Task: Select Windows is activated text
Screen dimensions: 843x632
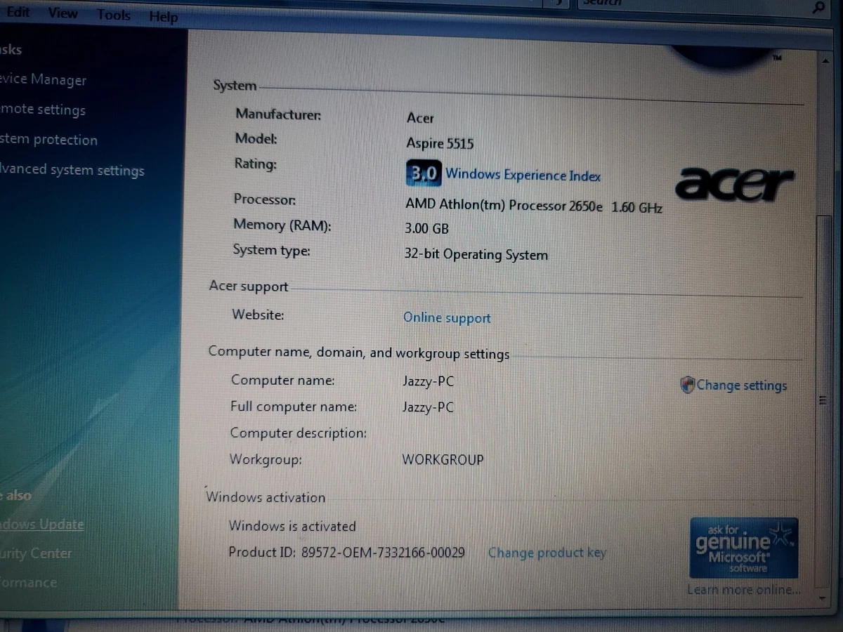Action: [292, 526]
